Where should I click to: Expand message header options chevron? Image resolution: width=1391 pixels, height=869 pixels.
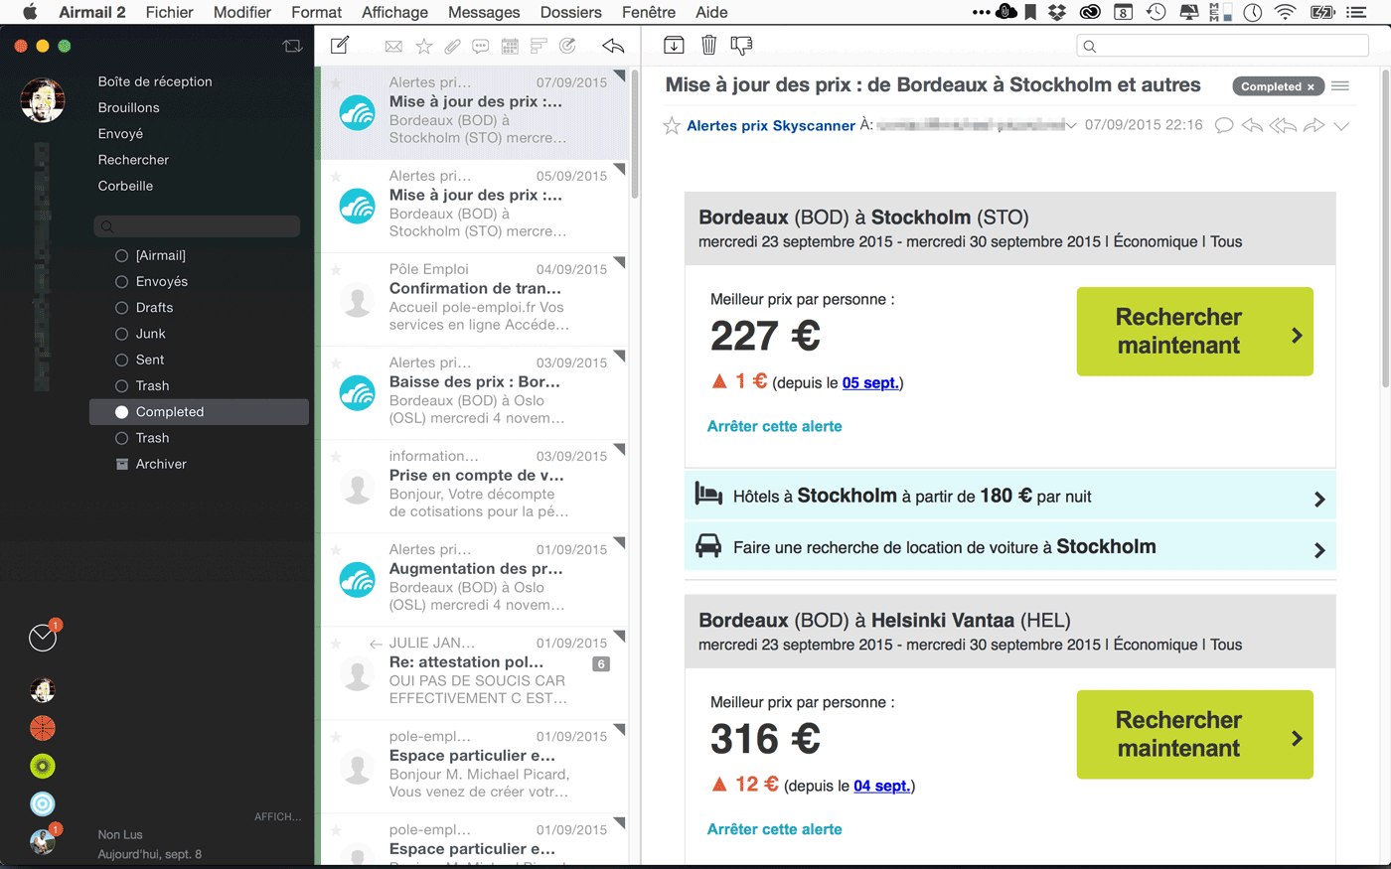[1341, 126]
